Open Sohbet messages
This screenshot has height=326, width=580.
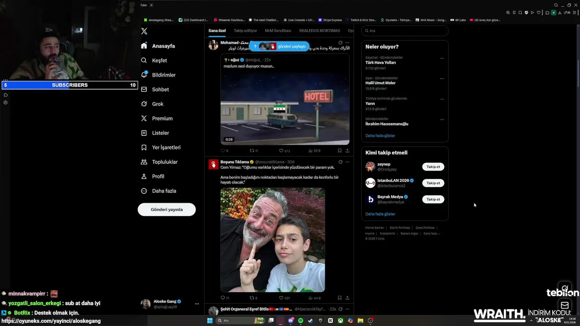(155, 89)
